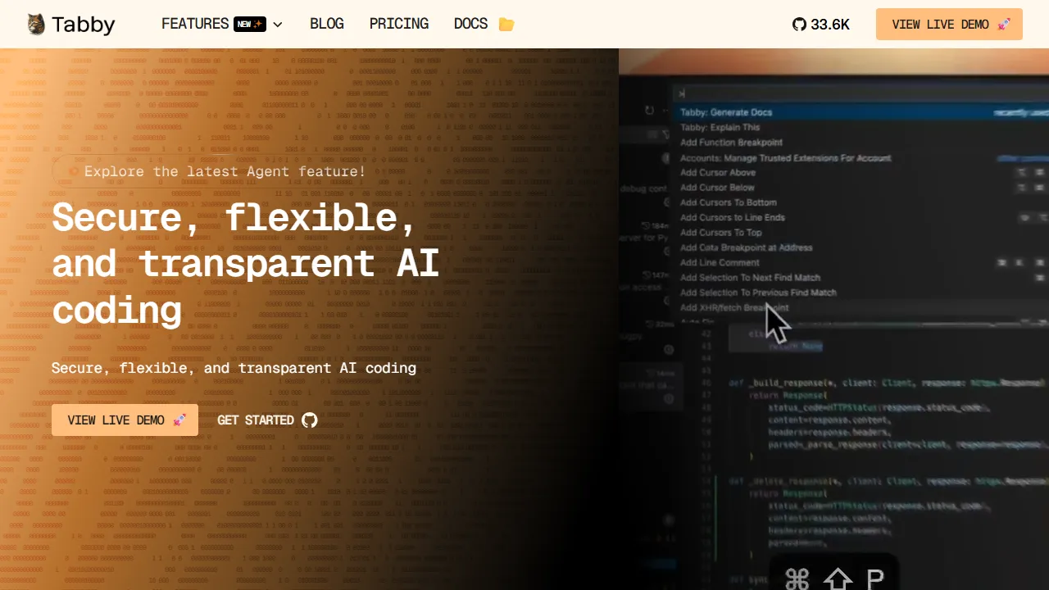Click the GitHub icon in header

pos(799,25)
